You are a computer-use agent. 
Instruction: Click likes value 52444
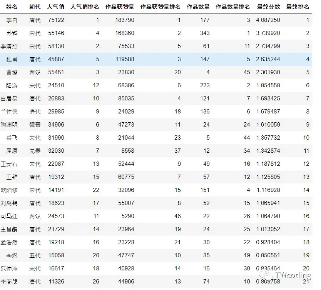coord(126,164)
